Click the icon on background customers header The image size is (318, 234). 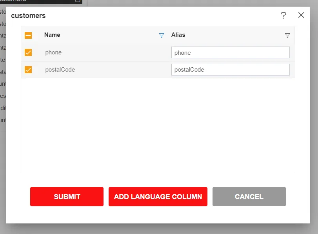(x=78, y=1)
